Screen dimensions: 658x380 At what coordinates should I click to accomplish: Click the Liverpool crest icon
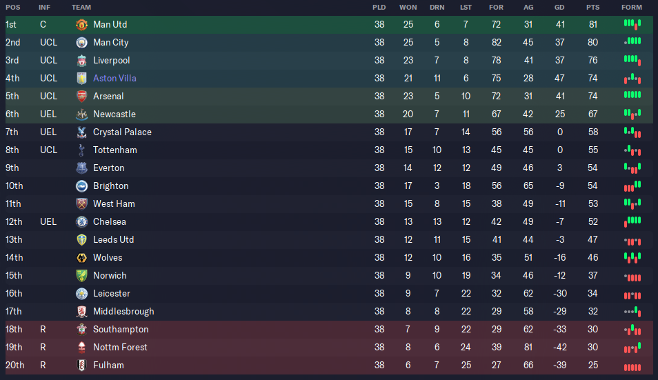pyautogui.click(x=81, y=61)
